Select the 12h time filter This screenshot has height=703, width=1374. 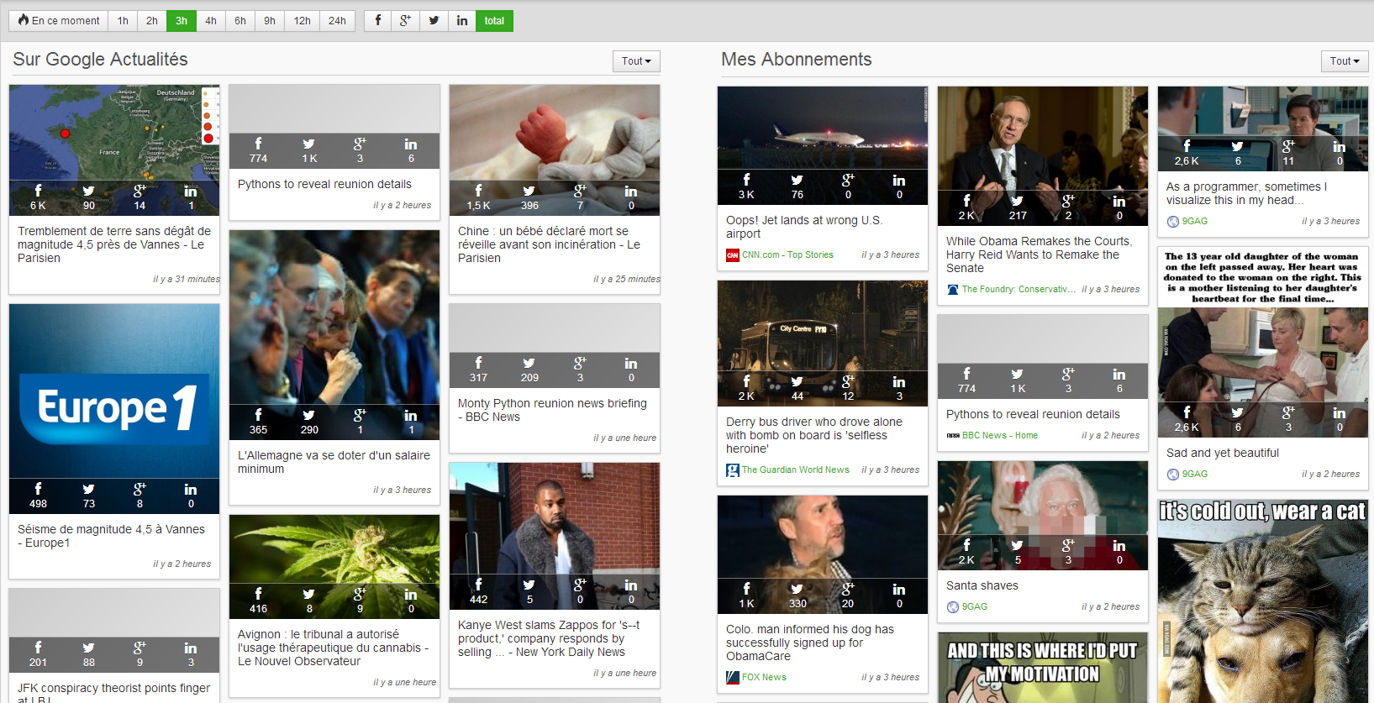(303, 21)
